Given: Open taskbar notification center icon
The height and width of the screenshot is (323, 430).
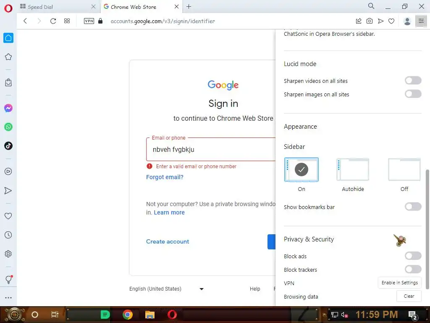Looking at the screenshot, I should pos(412,315).
